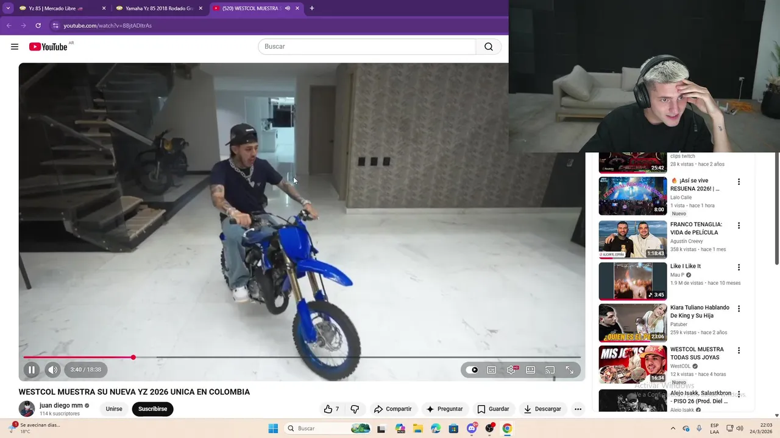
Task: Cast the video to a device
Action: pyautogui.click(x=550, y=370)
